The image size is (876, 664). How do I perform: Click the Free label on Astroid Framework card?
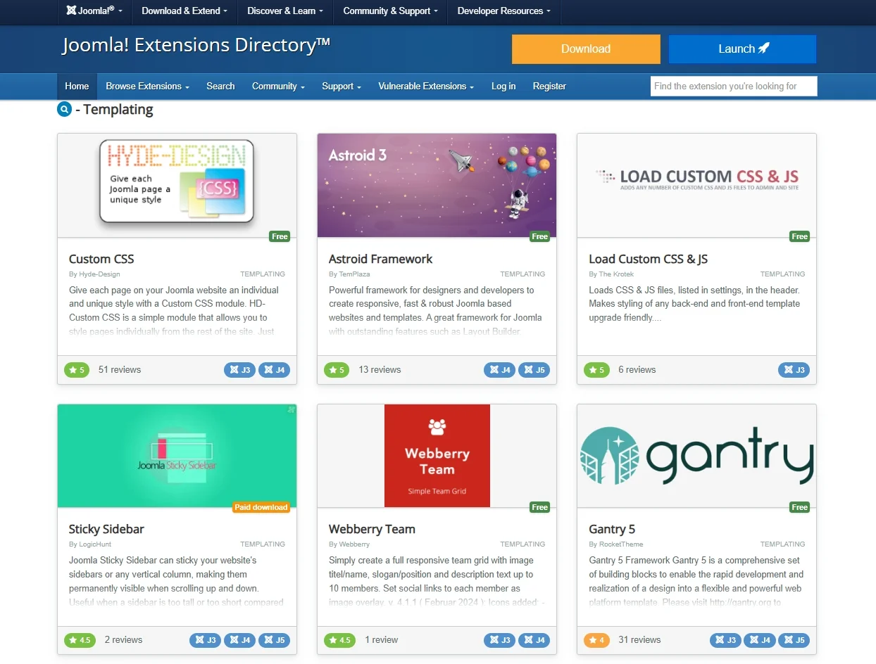tap(539, 236)
